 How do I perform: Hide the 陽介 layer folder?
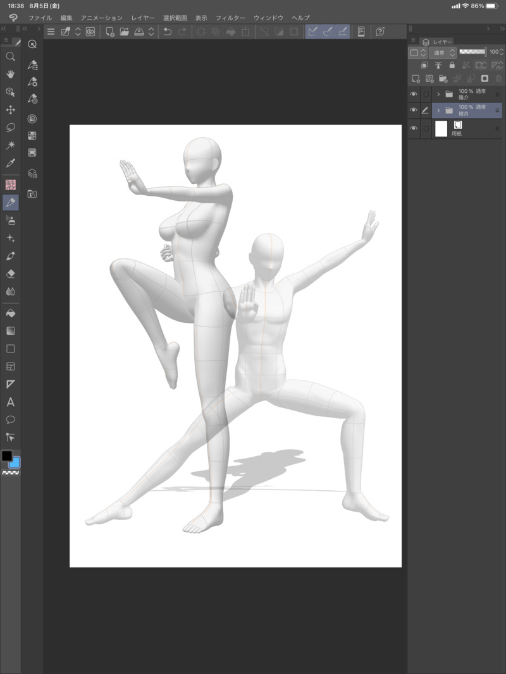[414, 94]
